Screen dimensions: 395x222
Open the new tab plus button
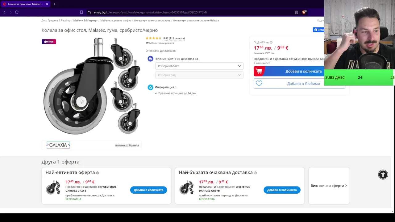coord(54,4)
